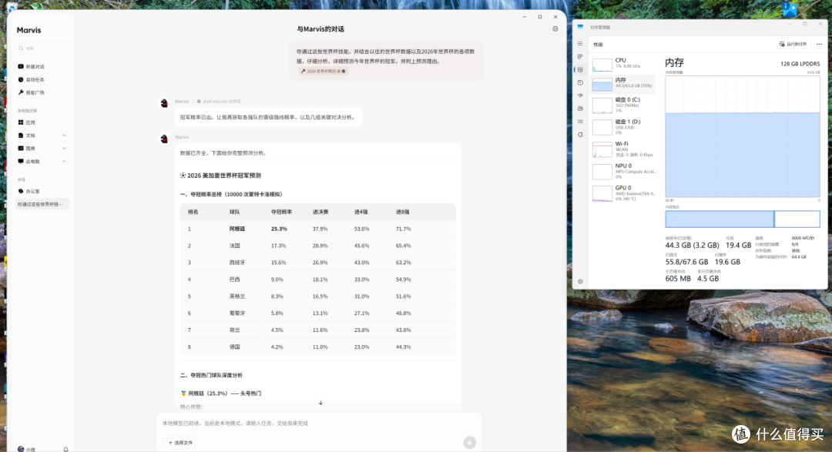Click the 夺冠概率 column header
Image resolution: width=832 pixels, height=452 pixels.
click(281, 212)
